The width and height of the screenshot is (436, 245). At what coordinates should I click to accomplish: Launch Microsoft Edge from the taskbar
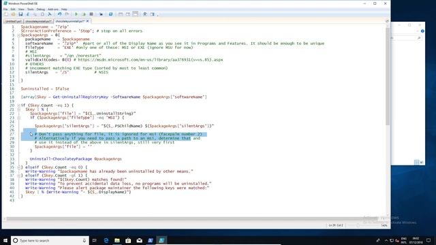tap(106, 240)
